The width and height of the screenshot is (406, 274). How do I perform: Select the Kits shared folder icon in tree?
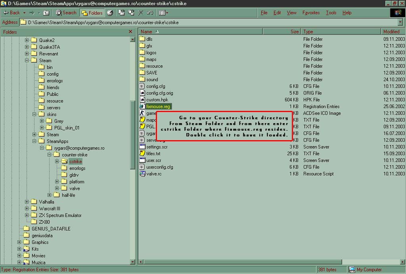pyautogui.click(x=27, y=249)
